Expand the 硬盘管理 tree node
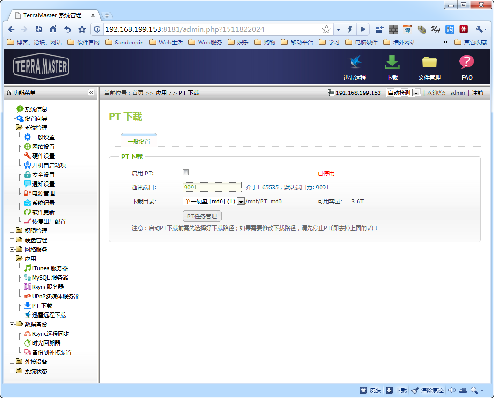Image resolution: width=494 pixels, height=398 pixels. 12,240
